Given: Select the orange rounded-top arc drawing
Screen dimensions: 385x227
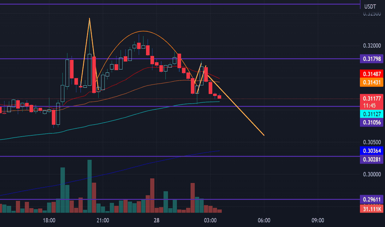Looking at the screenshot, I should tap(143, 31).
